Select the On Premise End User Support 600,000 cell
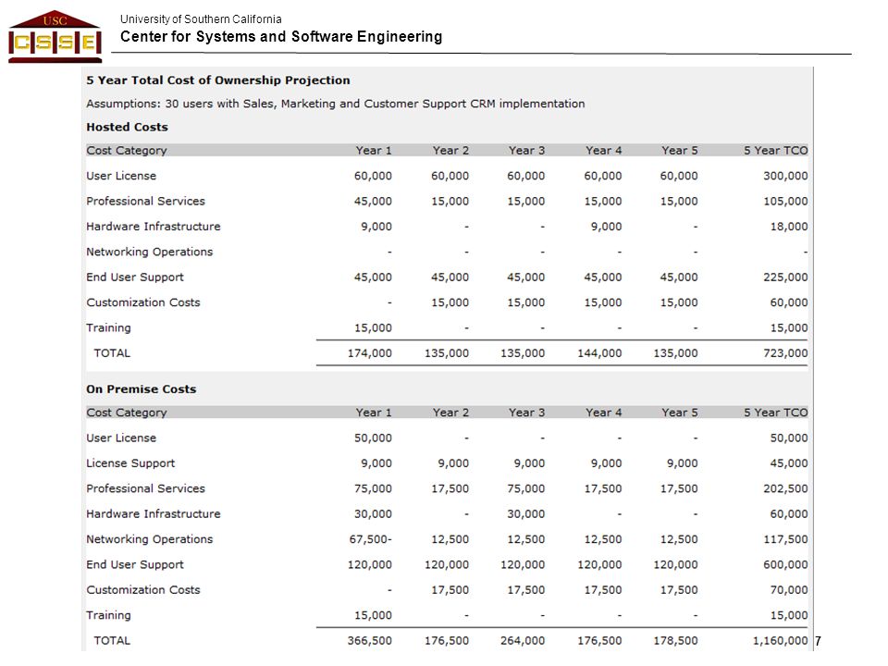 (x=785, y=565)
